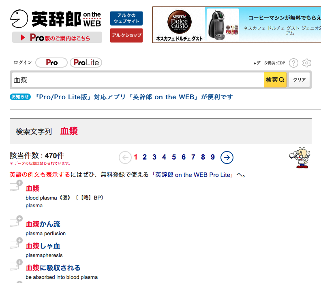
Task: Click the yellow 検索 search button
Action: click(275, 80)
